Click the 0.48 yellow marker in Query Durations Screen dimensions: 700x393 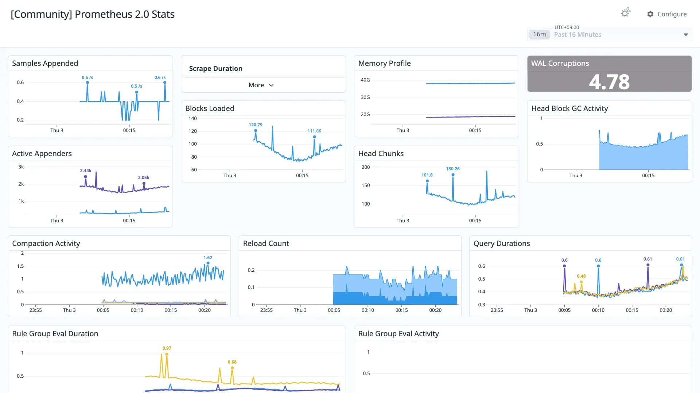581,282
